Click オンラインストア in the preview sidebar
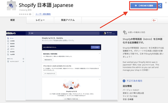Viewport: 168px width, 103px height. pyautogui.click(x=14, y=62)
